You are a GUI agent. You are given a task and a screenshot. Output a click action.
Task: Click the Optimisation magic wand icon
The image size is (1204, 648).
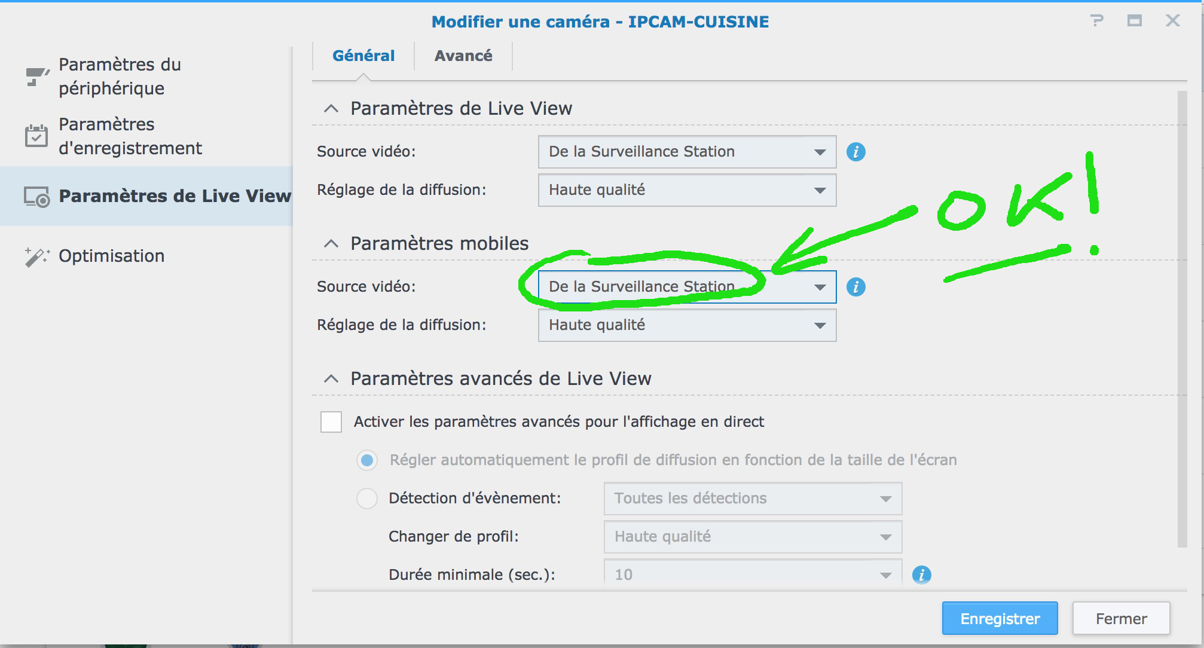(x=36, y=256)
